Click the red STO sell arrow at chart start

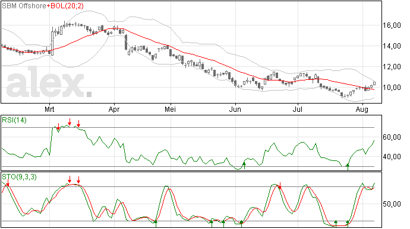[x=8, y=183]
